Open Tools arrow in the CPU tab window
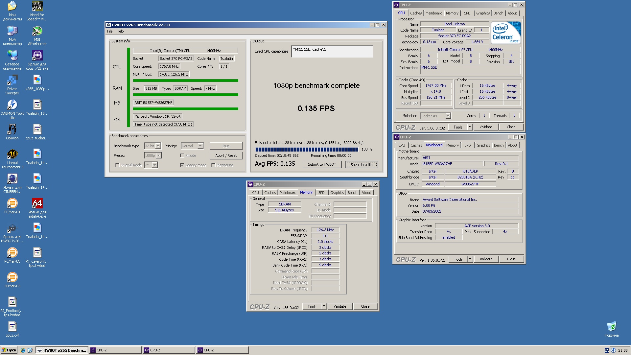The height and width of the screenshot is (355, 631). (470, 127)
